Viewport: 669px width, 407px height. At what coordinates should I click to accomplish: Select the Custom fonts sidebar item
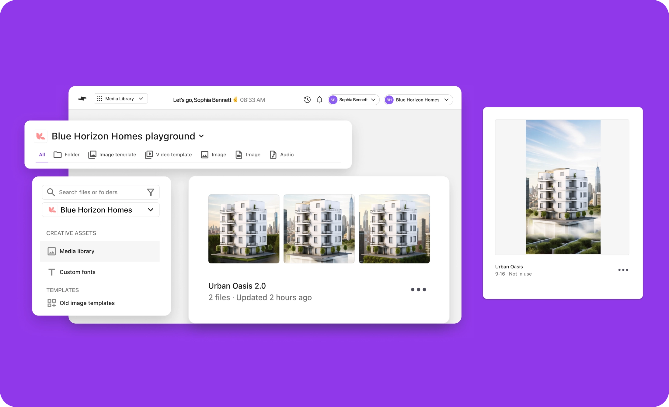pyautogui.click(x=77, y=272)
